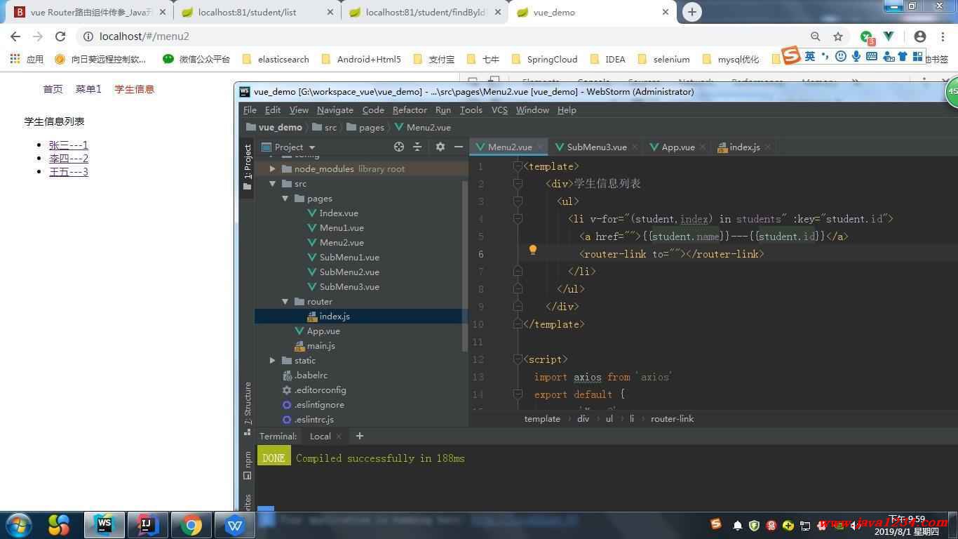This screenshot has width=958, height=539.
Task: Click the 首页 navigation link
Action: coord(53,89)
